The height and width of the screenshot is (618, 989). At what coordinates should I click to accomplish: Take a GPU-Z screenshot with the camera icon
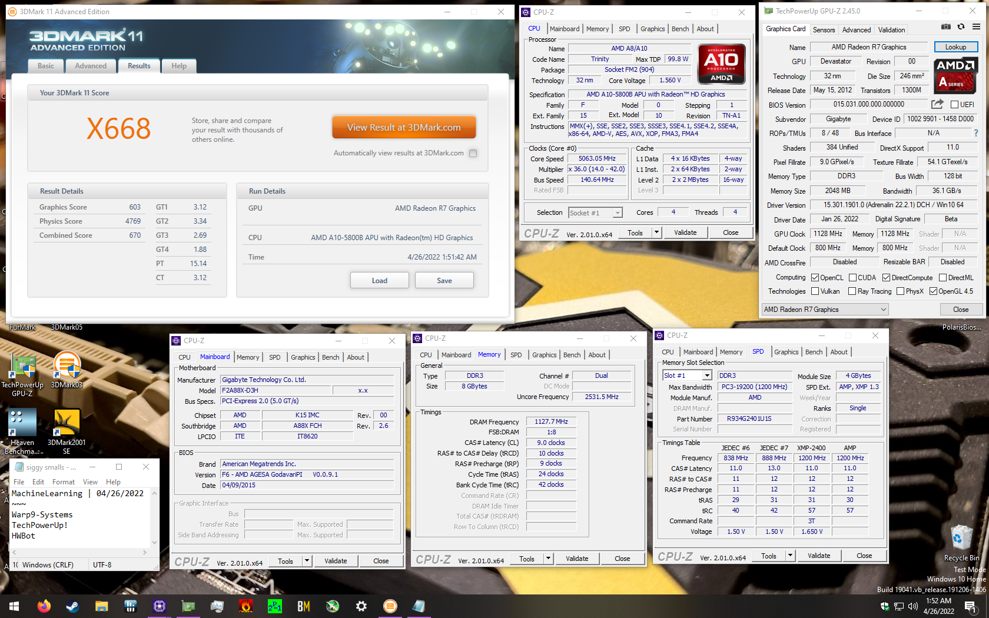pos(945,27)
